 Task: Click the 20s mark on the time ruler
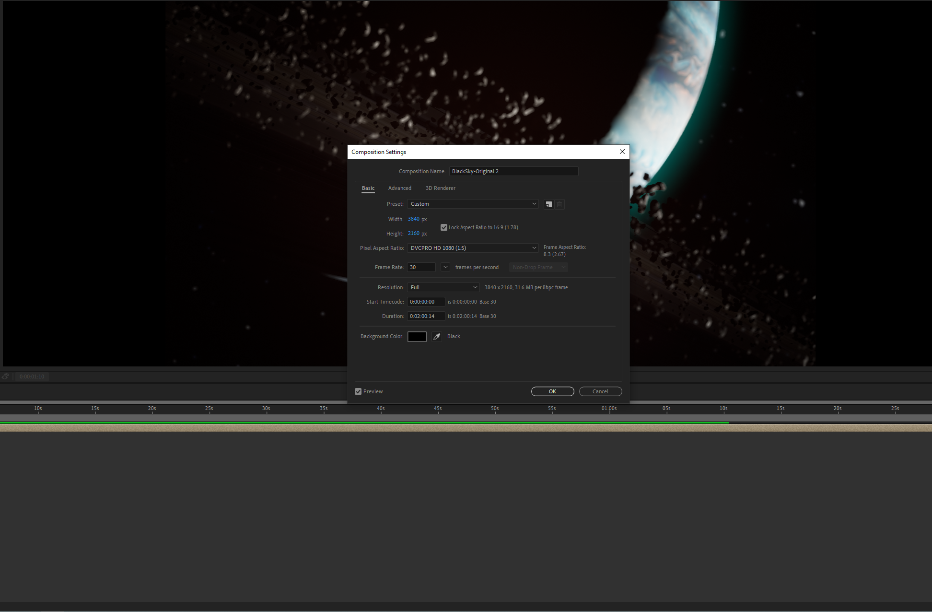tap(152, 409)
